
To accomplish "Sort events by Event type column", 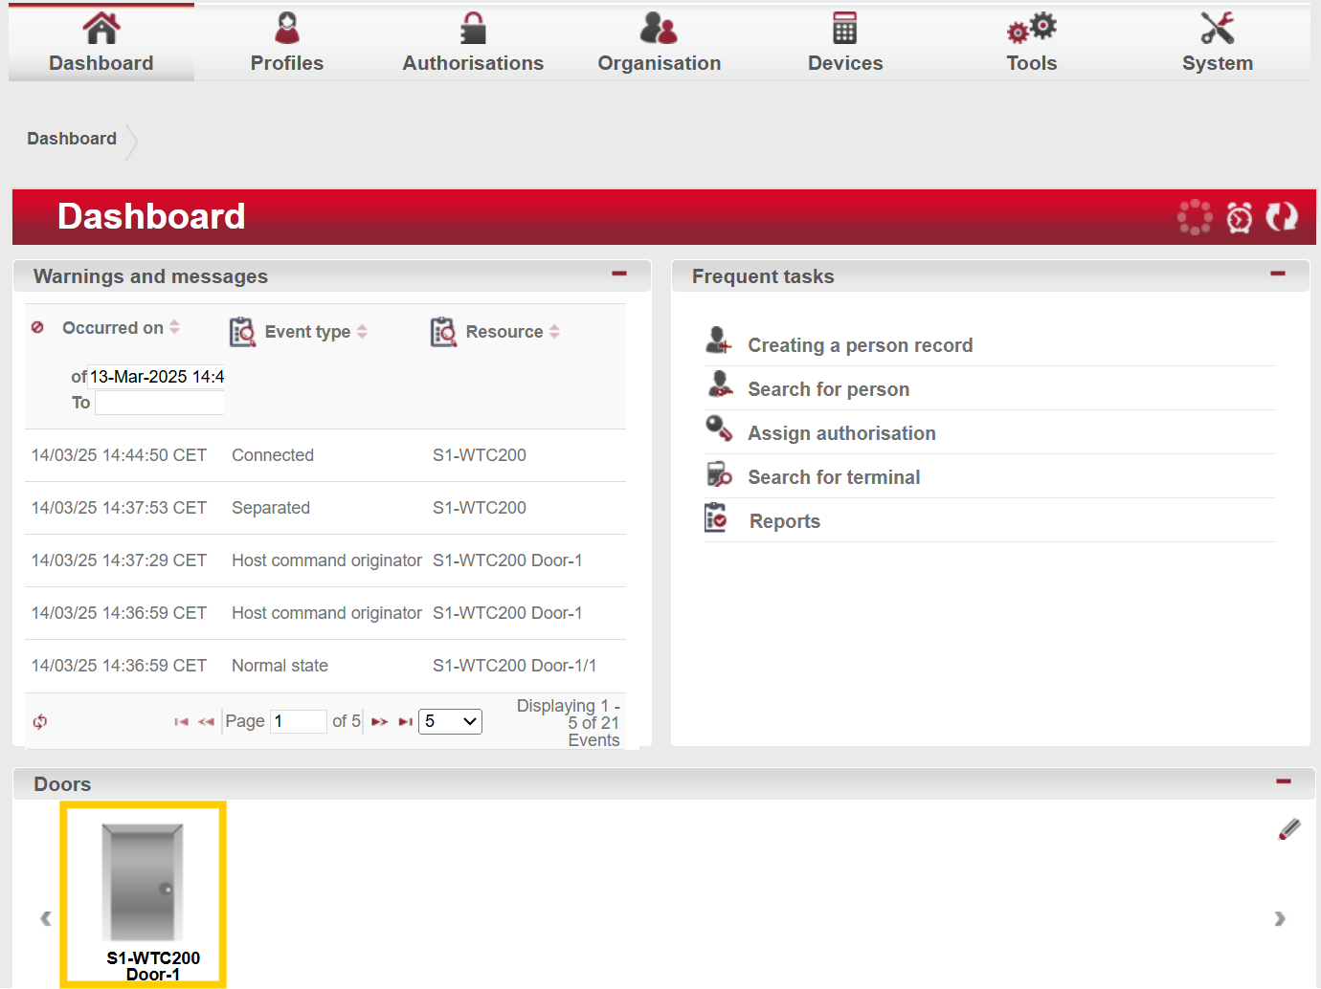I will pyautogui.click(x=307, y=332).
